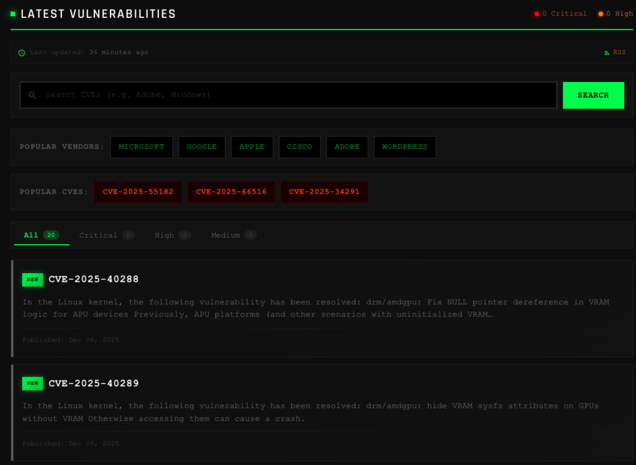636x465 pixels.
Task: Click the RSS feed icon
Action: 607,53
